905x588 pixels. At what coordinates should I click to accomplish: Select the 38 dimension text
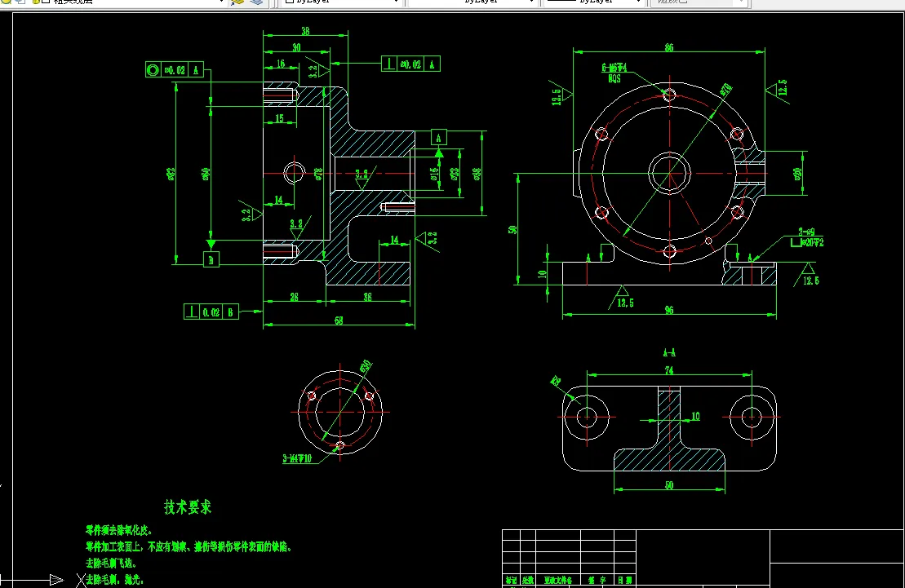[305, 31]
